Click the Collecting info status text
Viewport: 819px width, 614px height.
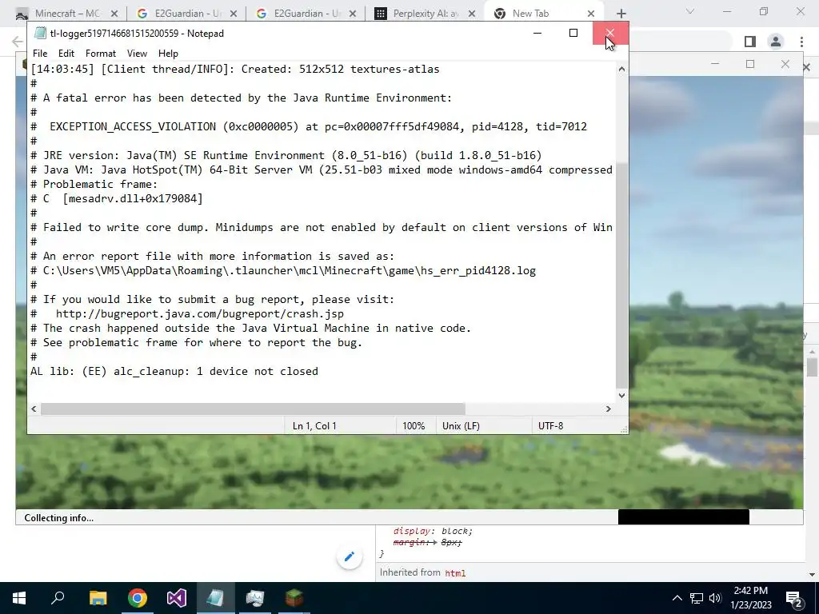click(58, 518)
